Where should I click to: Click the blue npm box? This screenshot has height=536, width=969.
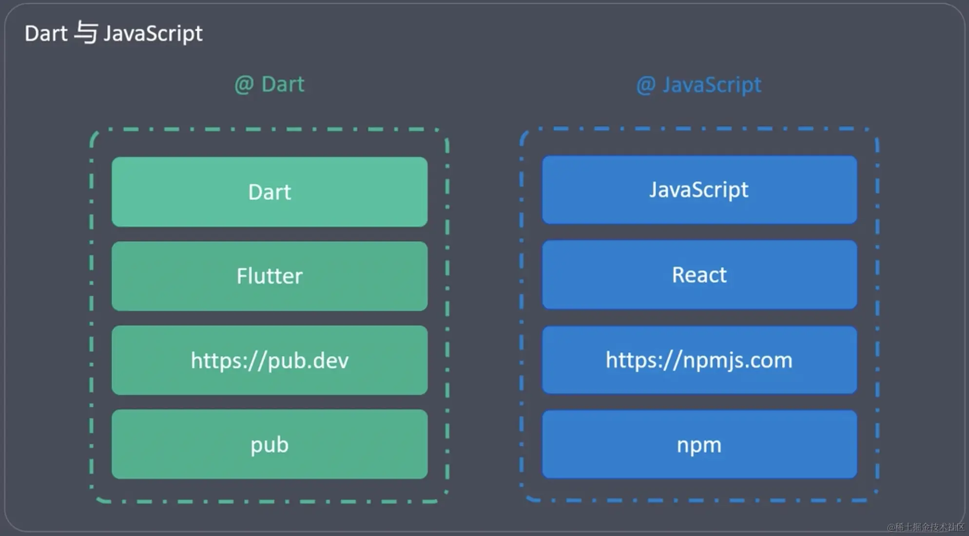point(699,444)
